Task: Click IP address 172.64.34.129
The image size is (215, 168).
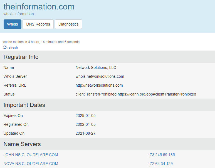Action: [160, 164]
